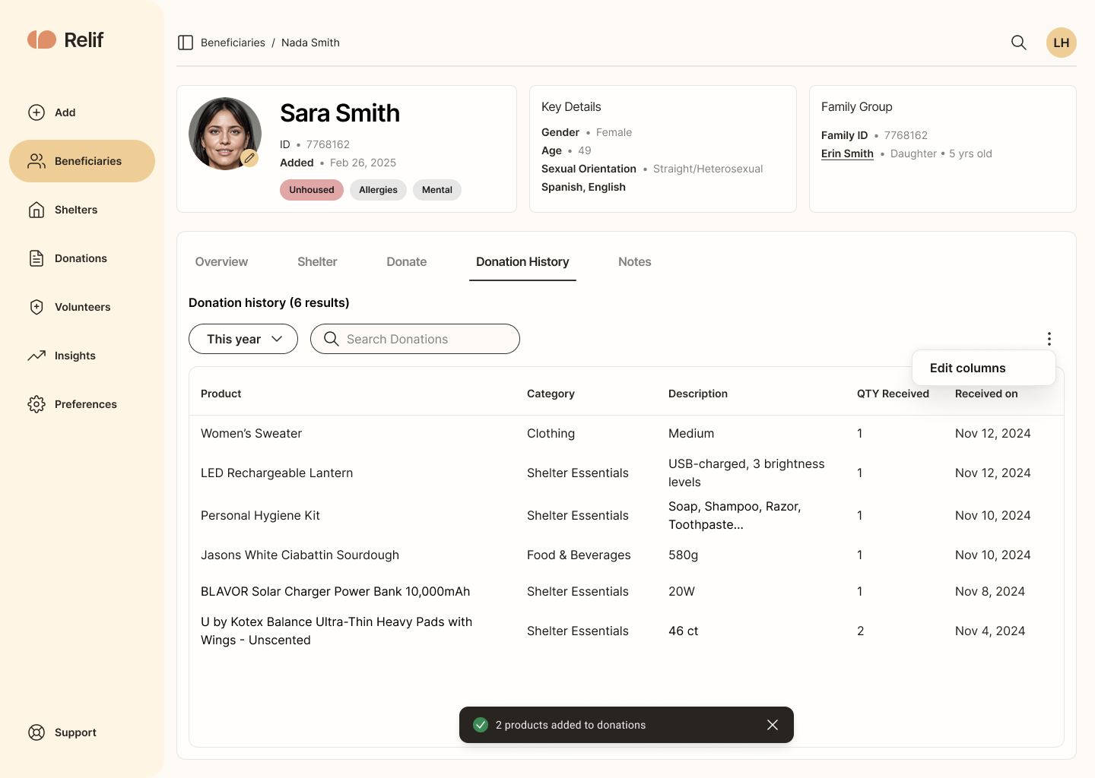Click the 46 ct description cell
Screen dimensions: 1095x778
point(683,631)
